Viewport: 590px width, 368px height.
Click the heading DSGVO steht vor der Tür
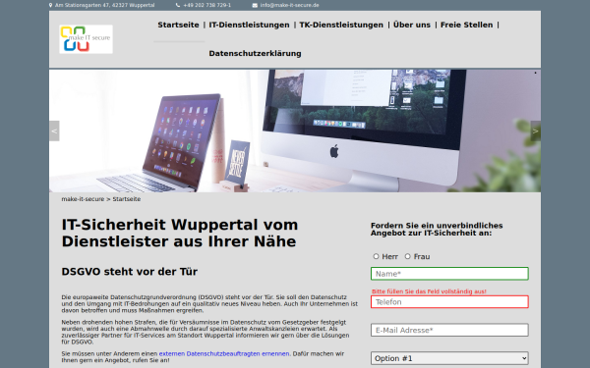pyautogui.click(x=130, y=272)
